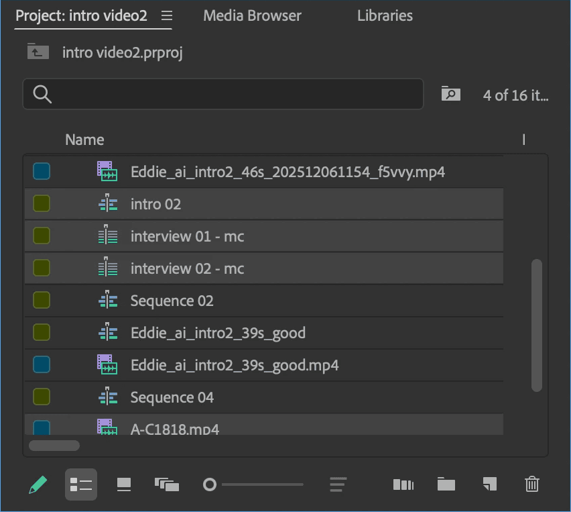Switch to the Media Browser tab
This screenshot has width=571, height=512.
coord(252,15)
